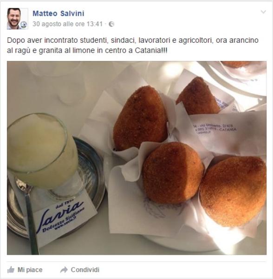The height and width of the screenshot is (279, 273).
Task: Click the post text starting 'Dopo aver incontrato'
Action: click(133, 46)
